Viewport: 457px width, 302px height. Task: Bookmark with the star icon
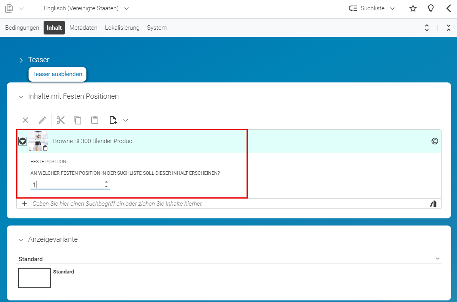(413, 8)
